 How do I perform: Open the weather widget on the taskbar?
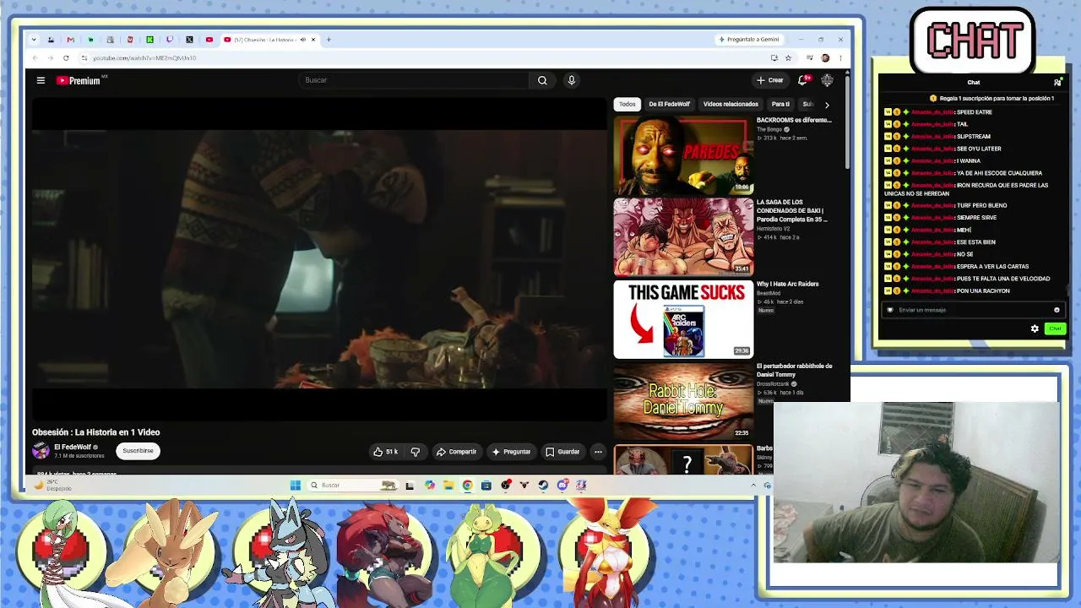point(52,486)
